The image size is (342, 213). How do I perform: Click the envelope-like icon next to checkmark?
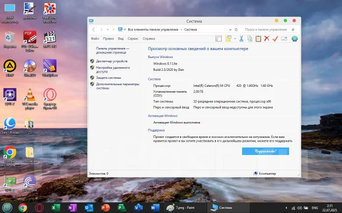point(284,39)
